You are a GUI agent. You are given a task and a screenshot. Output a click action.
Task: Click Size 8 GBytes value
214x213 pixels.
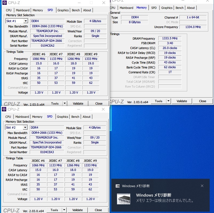coord(135,22)
